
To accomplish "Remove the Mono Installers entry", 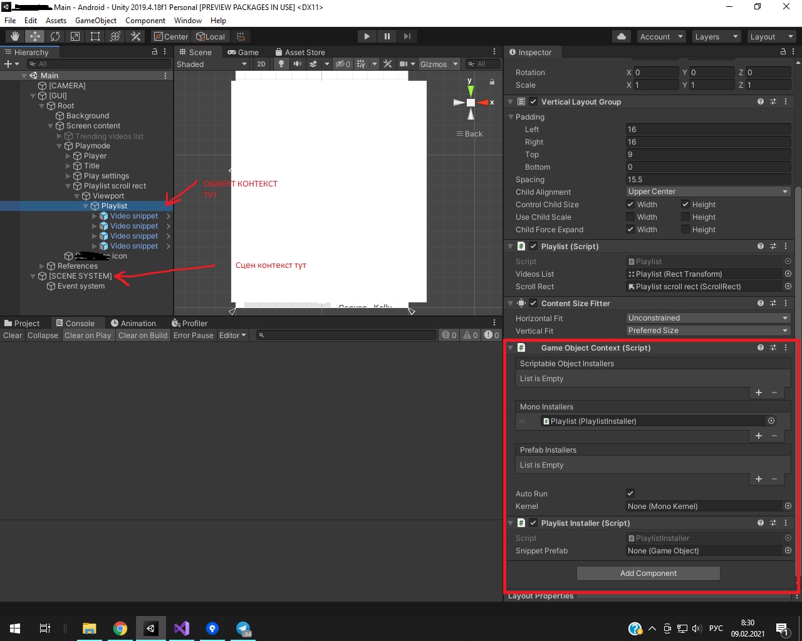I will [x=774, y=436].
